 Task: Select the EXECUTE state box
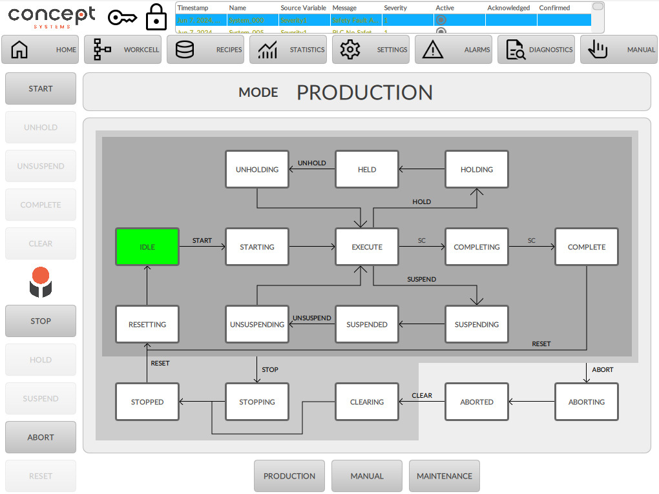point(367,247)
